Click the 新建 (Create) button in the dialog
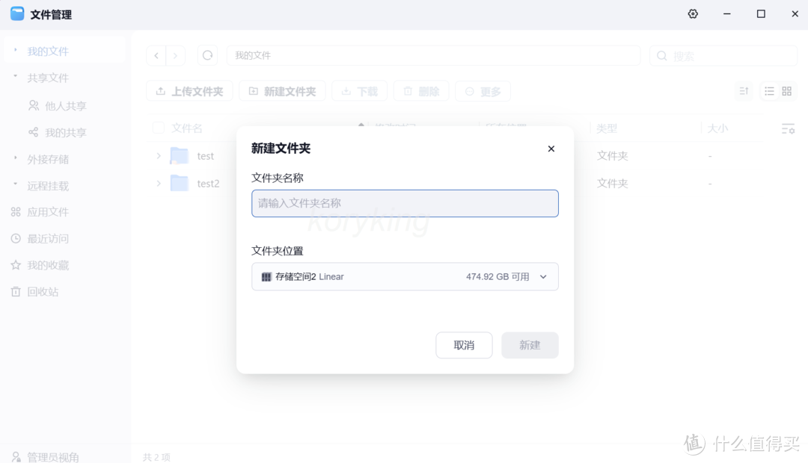 pyautogui.click(x=530, y=345)
